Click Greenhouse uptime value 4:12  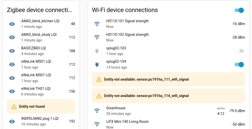pos(221,113)
